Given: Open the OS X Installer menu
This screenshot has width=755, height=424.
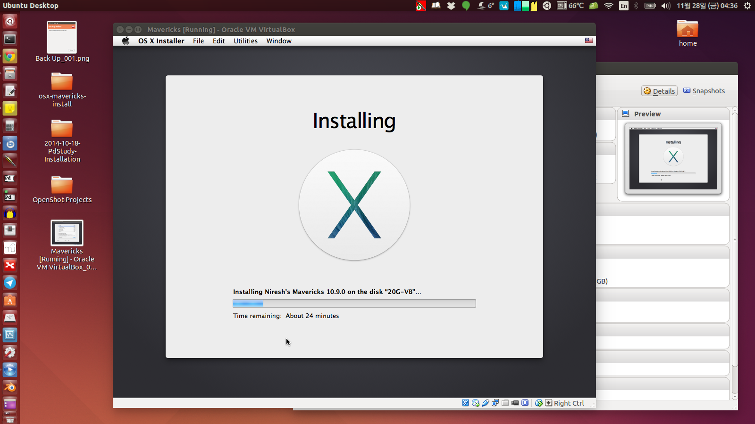Looking at the screenshot, I should pyautogui.click(x=161, y=41).
